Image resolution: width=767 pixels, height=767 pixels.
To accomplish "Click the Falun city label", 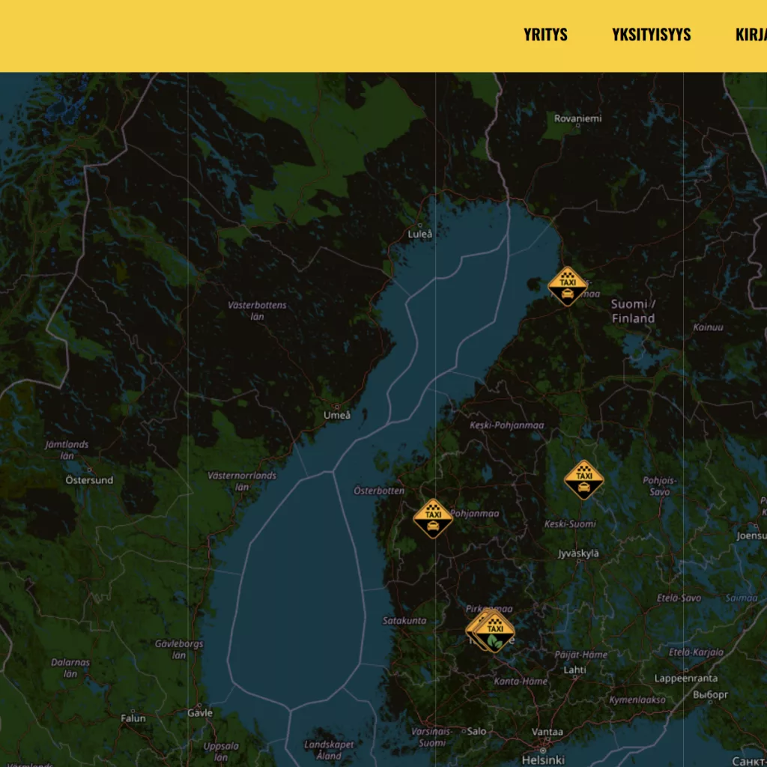I will [133, 718].
